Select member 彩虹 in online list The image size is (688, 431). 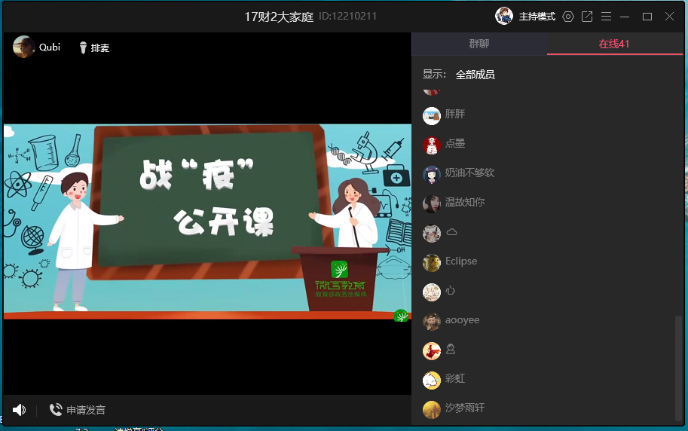[455, 380]
